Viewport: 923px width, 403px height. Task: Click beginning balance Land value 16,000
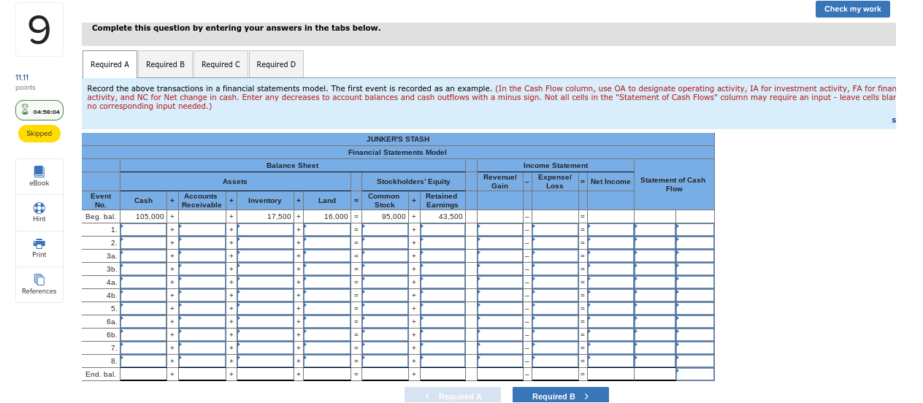336,217
